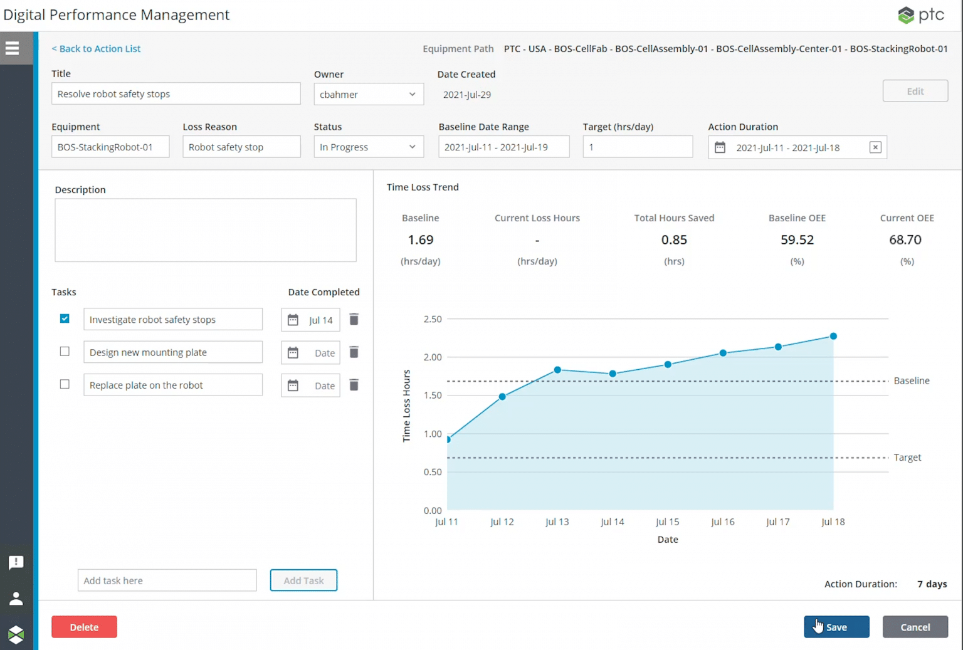Open the Owner dropdown showing cbahmer
The height and width of the screenshot is (650, 963).
[x=368, y=94]
